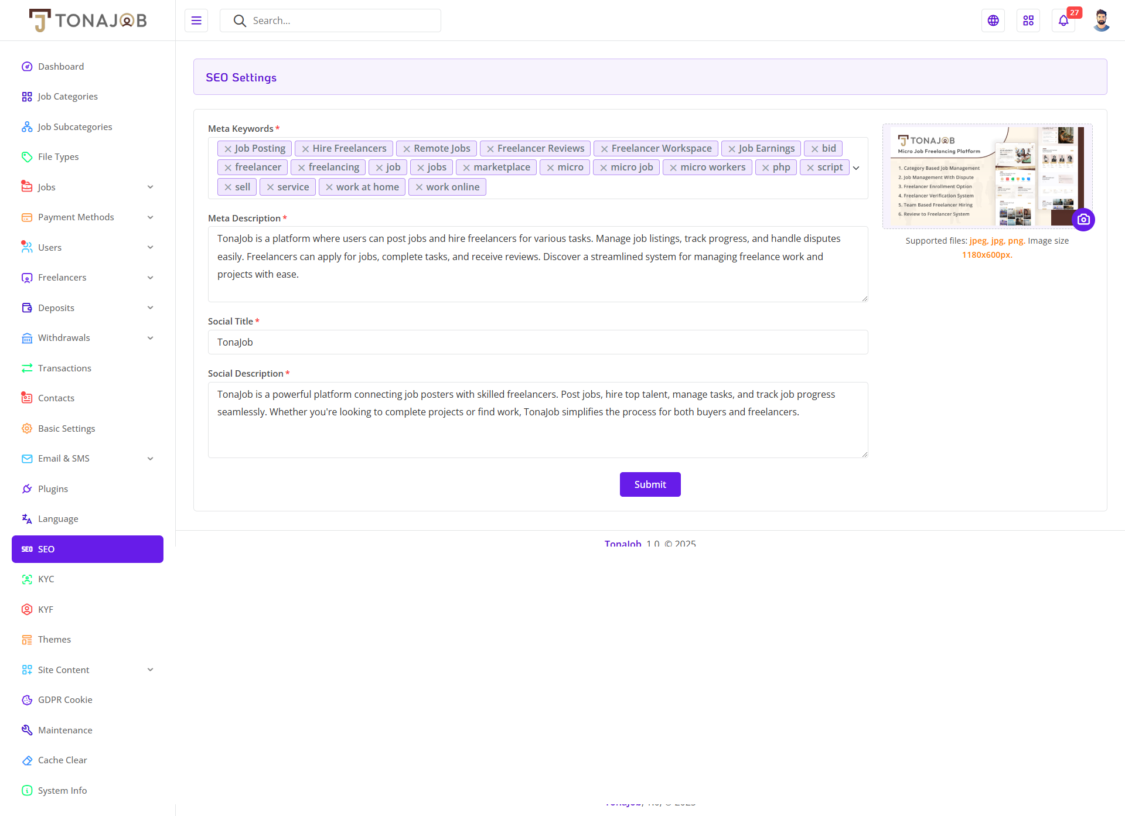Open the notifications bell icon

tap(1063, 21)
